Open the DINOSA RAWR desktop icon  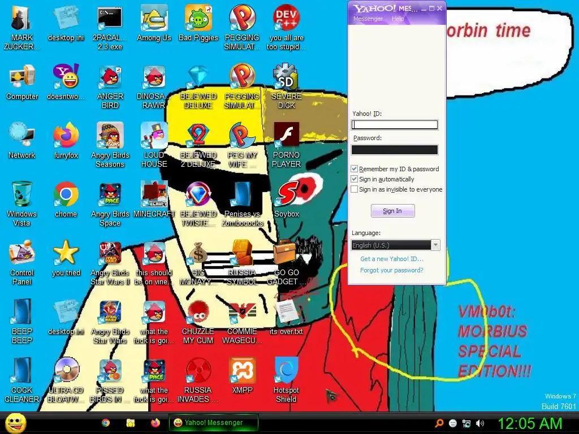(x=154, y=86)
